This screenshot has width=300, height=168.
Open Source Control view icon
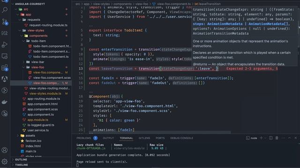click(5, 22)
